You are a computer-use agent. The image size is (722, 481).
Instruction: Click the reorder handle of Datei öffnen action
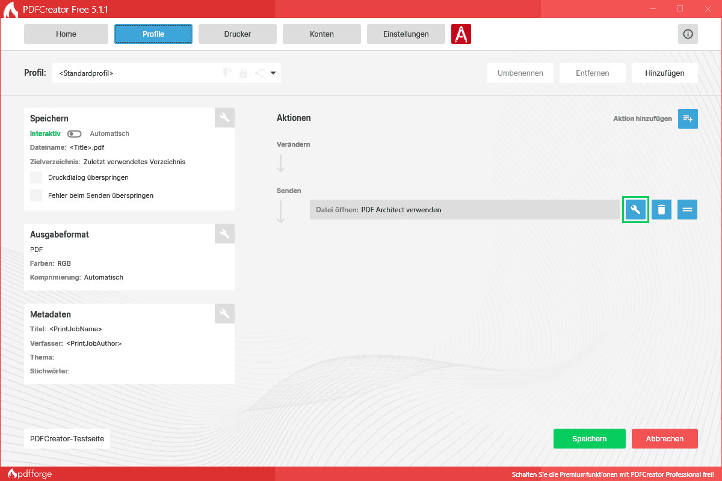pos(687,209)
